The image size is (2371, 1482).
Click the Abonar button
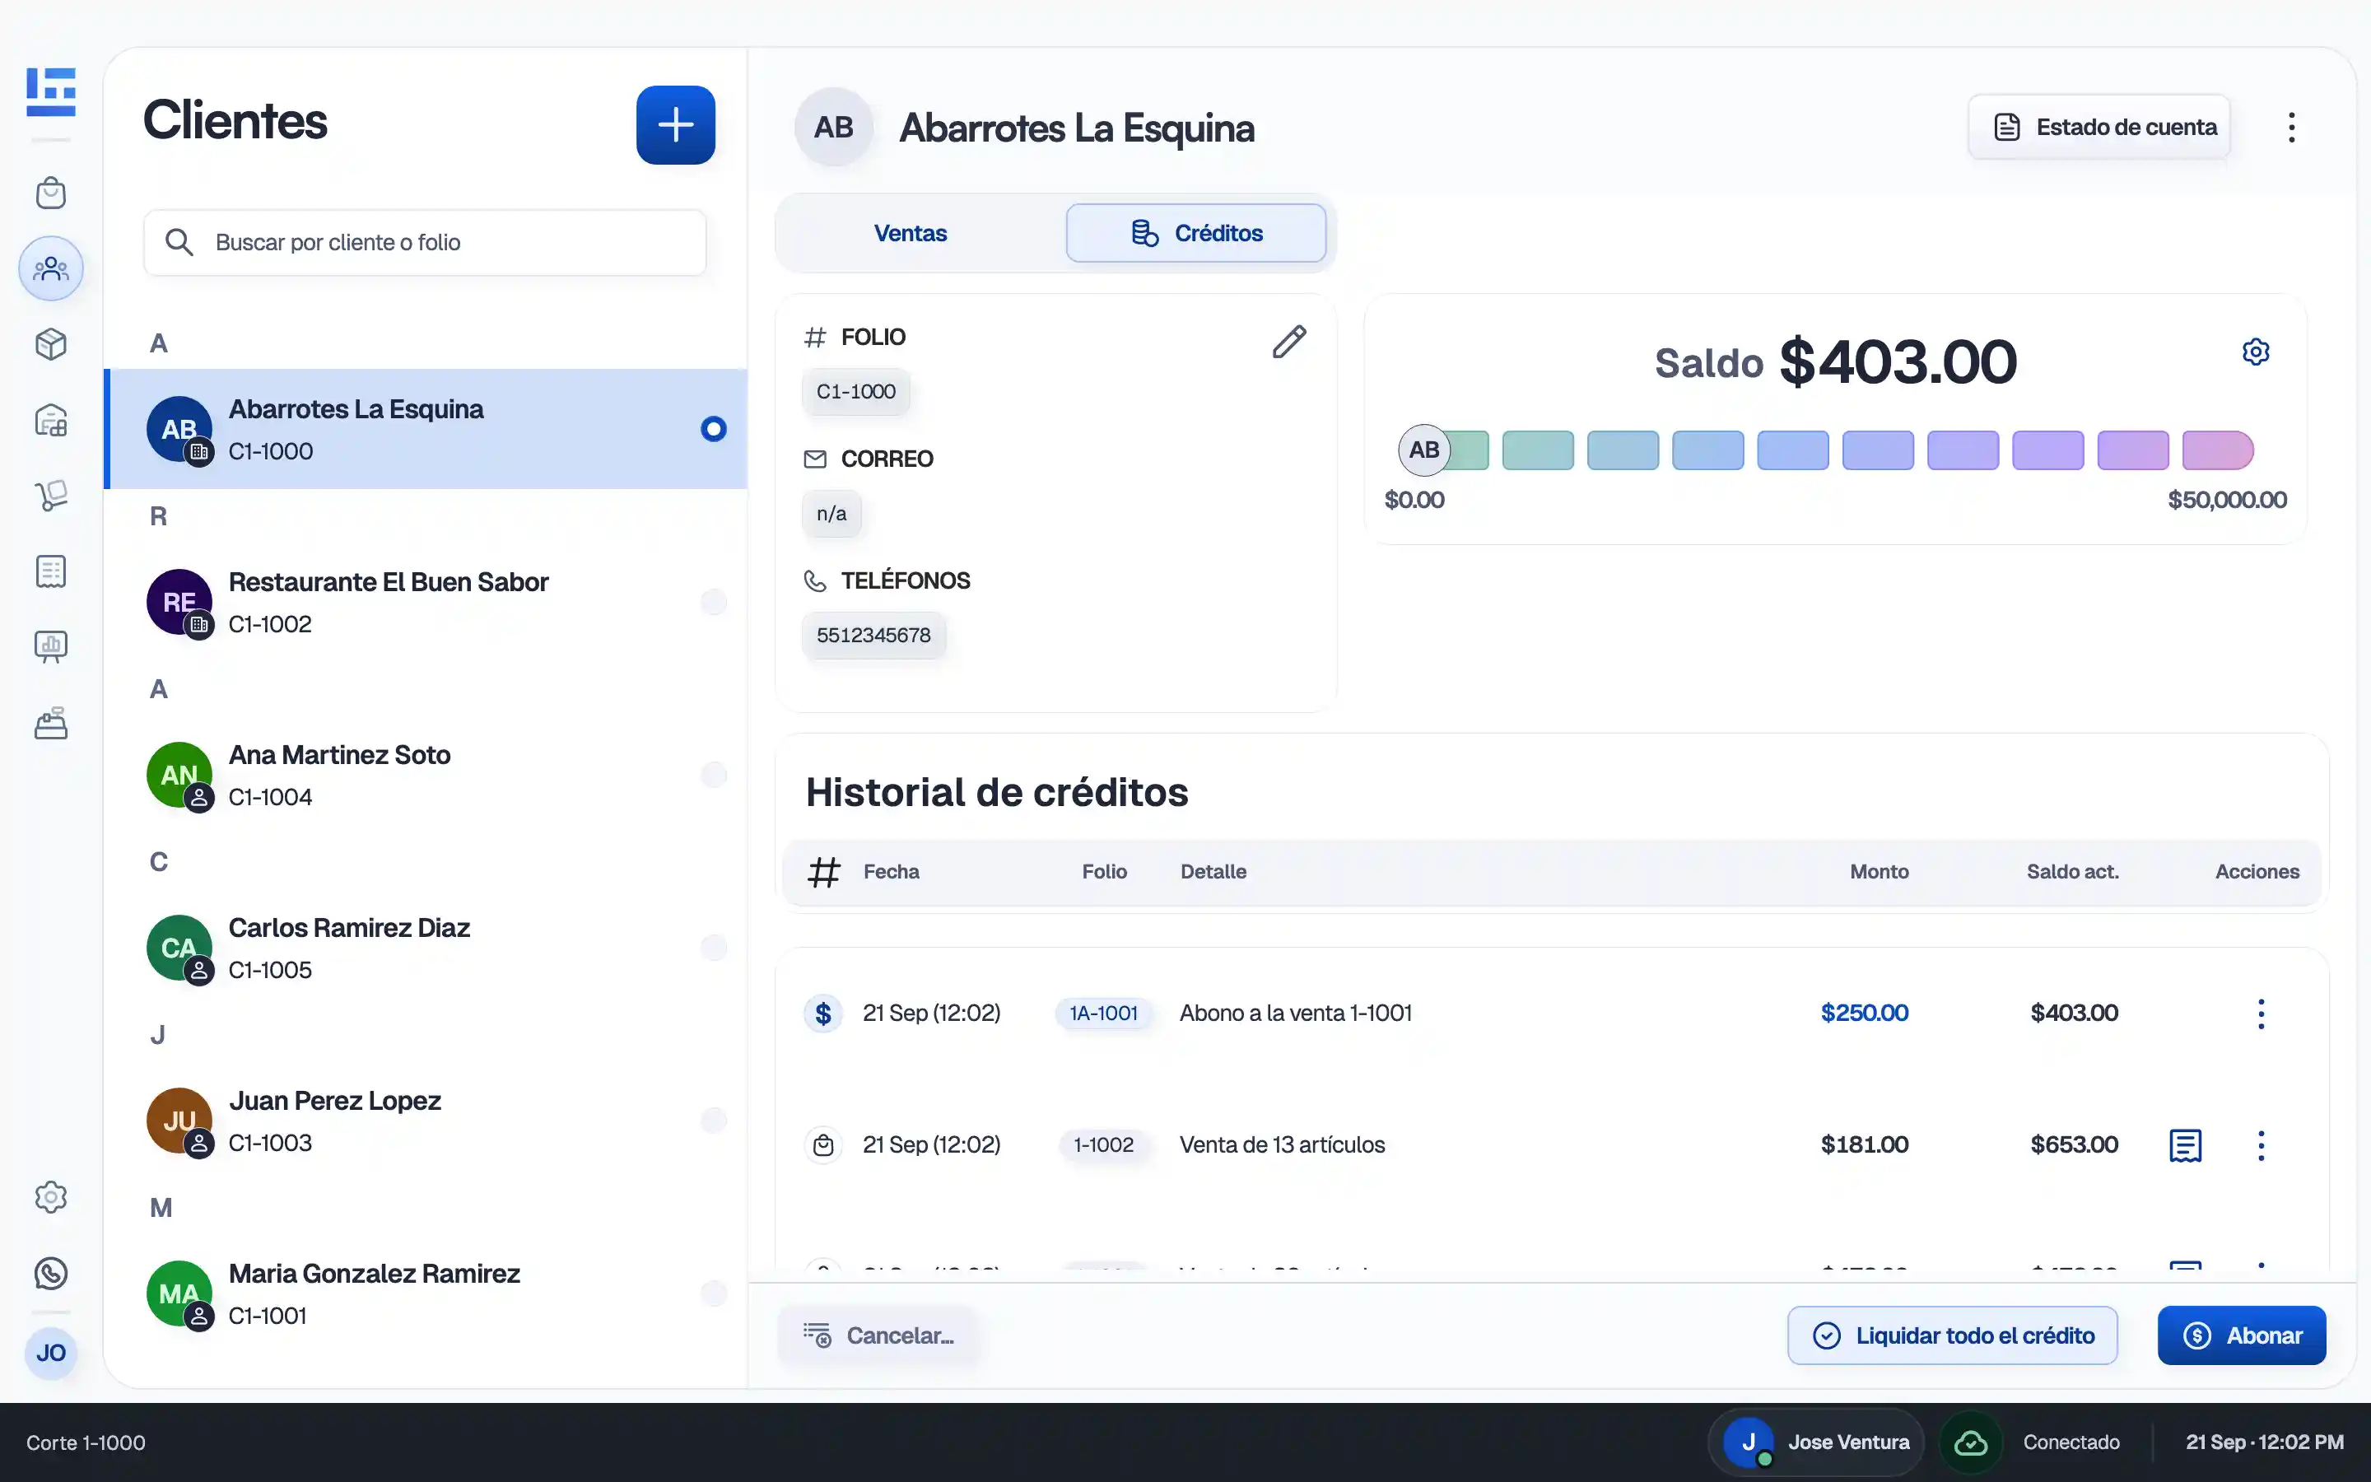pyautogui.click(x=2242, y=1335)
